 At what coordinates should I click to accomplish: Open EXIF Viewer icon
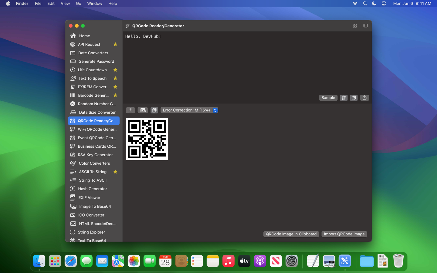pyautogui.click(x=73, y=197)
